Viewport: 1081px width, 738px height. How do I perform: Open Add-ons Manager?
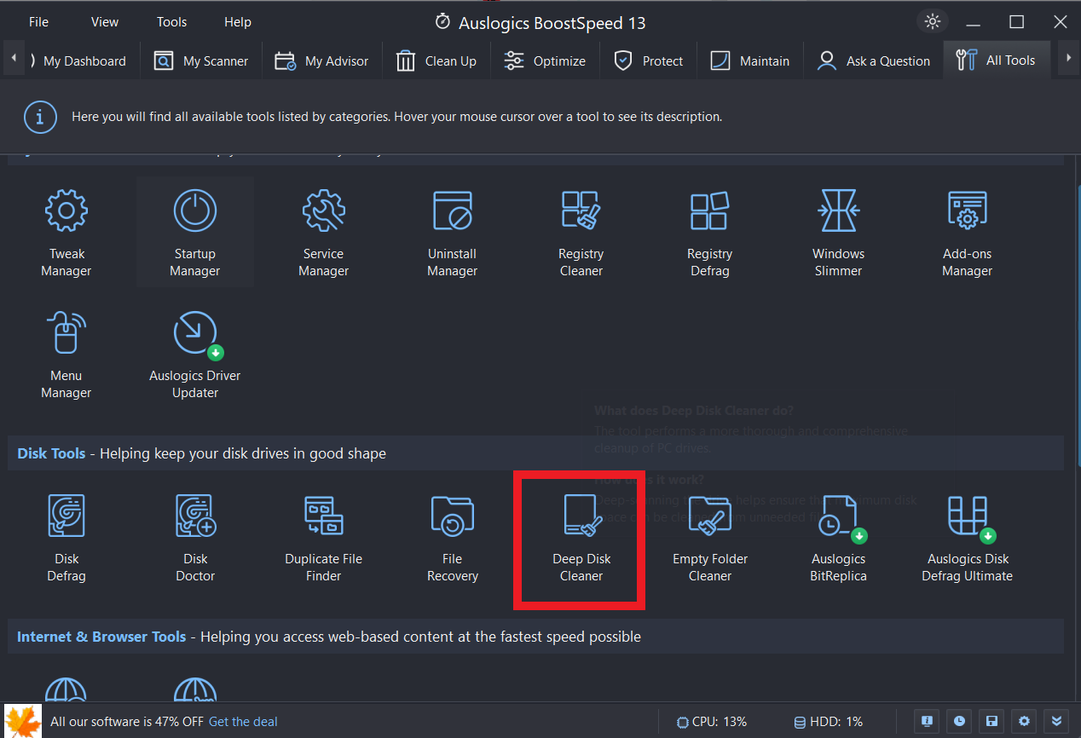(x=967, y=233)
